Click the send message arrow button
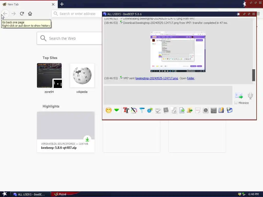This screenshot has height=197, width=263. [x=239, y=95]
